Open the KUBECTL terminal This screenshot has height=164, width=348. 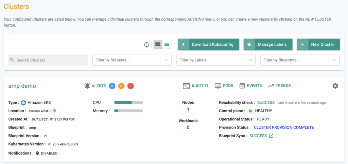[x=196, y=86]
